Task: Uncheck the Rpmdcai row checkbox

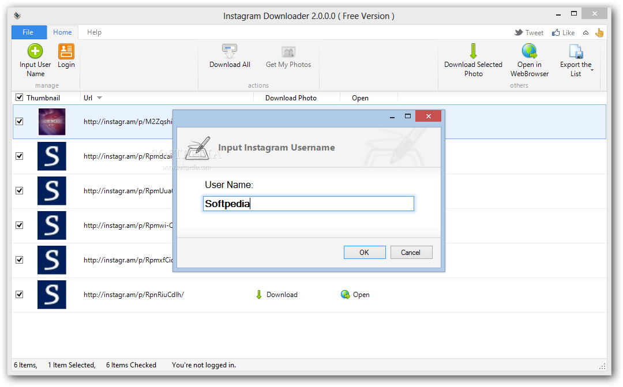Action: click(19, 156)
